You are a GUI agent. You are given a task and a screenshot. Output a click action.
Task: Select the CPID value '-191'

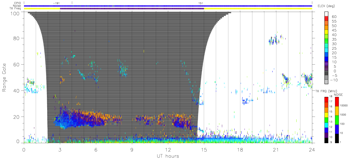point(56,3)
